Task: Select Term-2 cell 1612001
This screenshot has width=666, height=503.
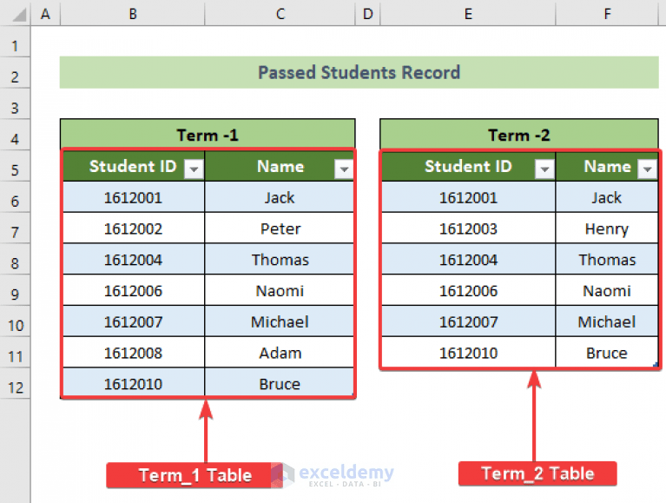Action: click(468, 197)
